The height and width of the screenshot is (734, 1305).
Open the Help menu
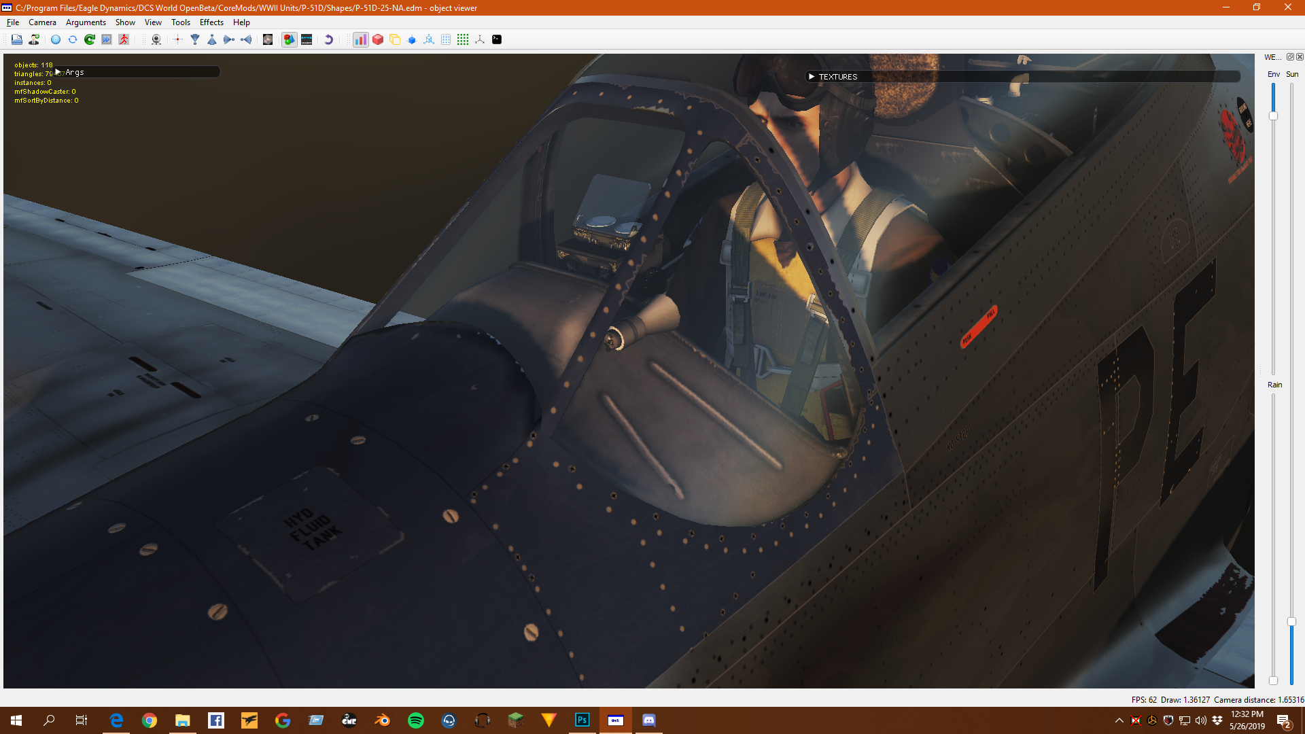coord(241,22)
